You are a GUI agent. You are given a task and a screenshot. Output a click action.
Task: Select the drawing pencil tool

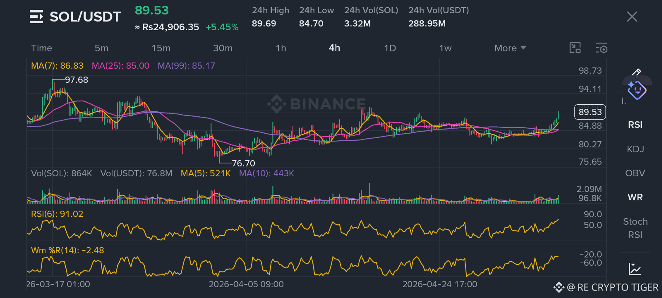636,72
